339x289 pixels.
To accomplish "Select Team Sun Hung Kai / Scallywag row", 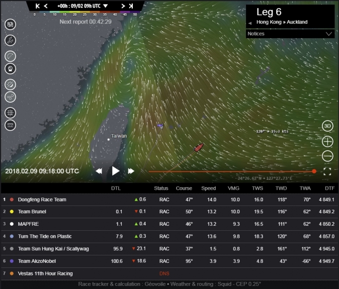I will tap(169, 249).
